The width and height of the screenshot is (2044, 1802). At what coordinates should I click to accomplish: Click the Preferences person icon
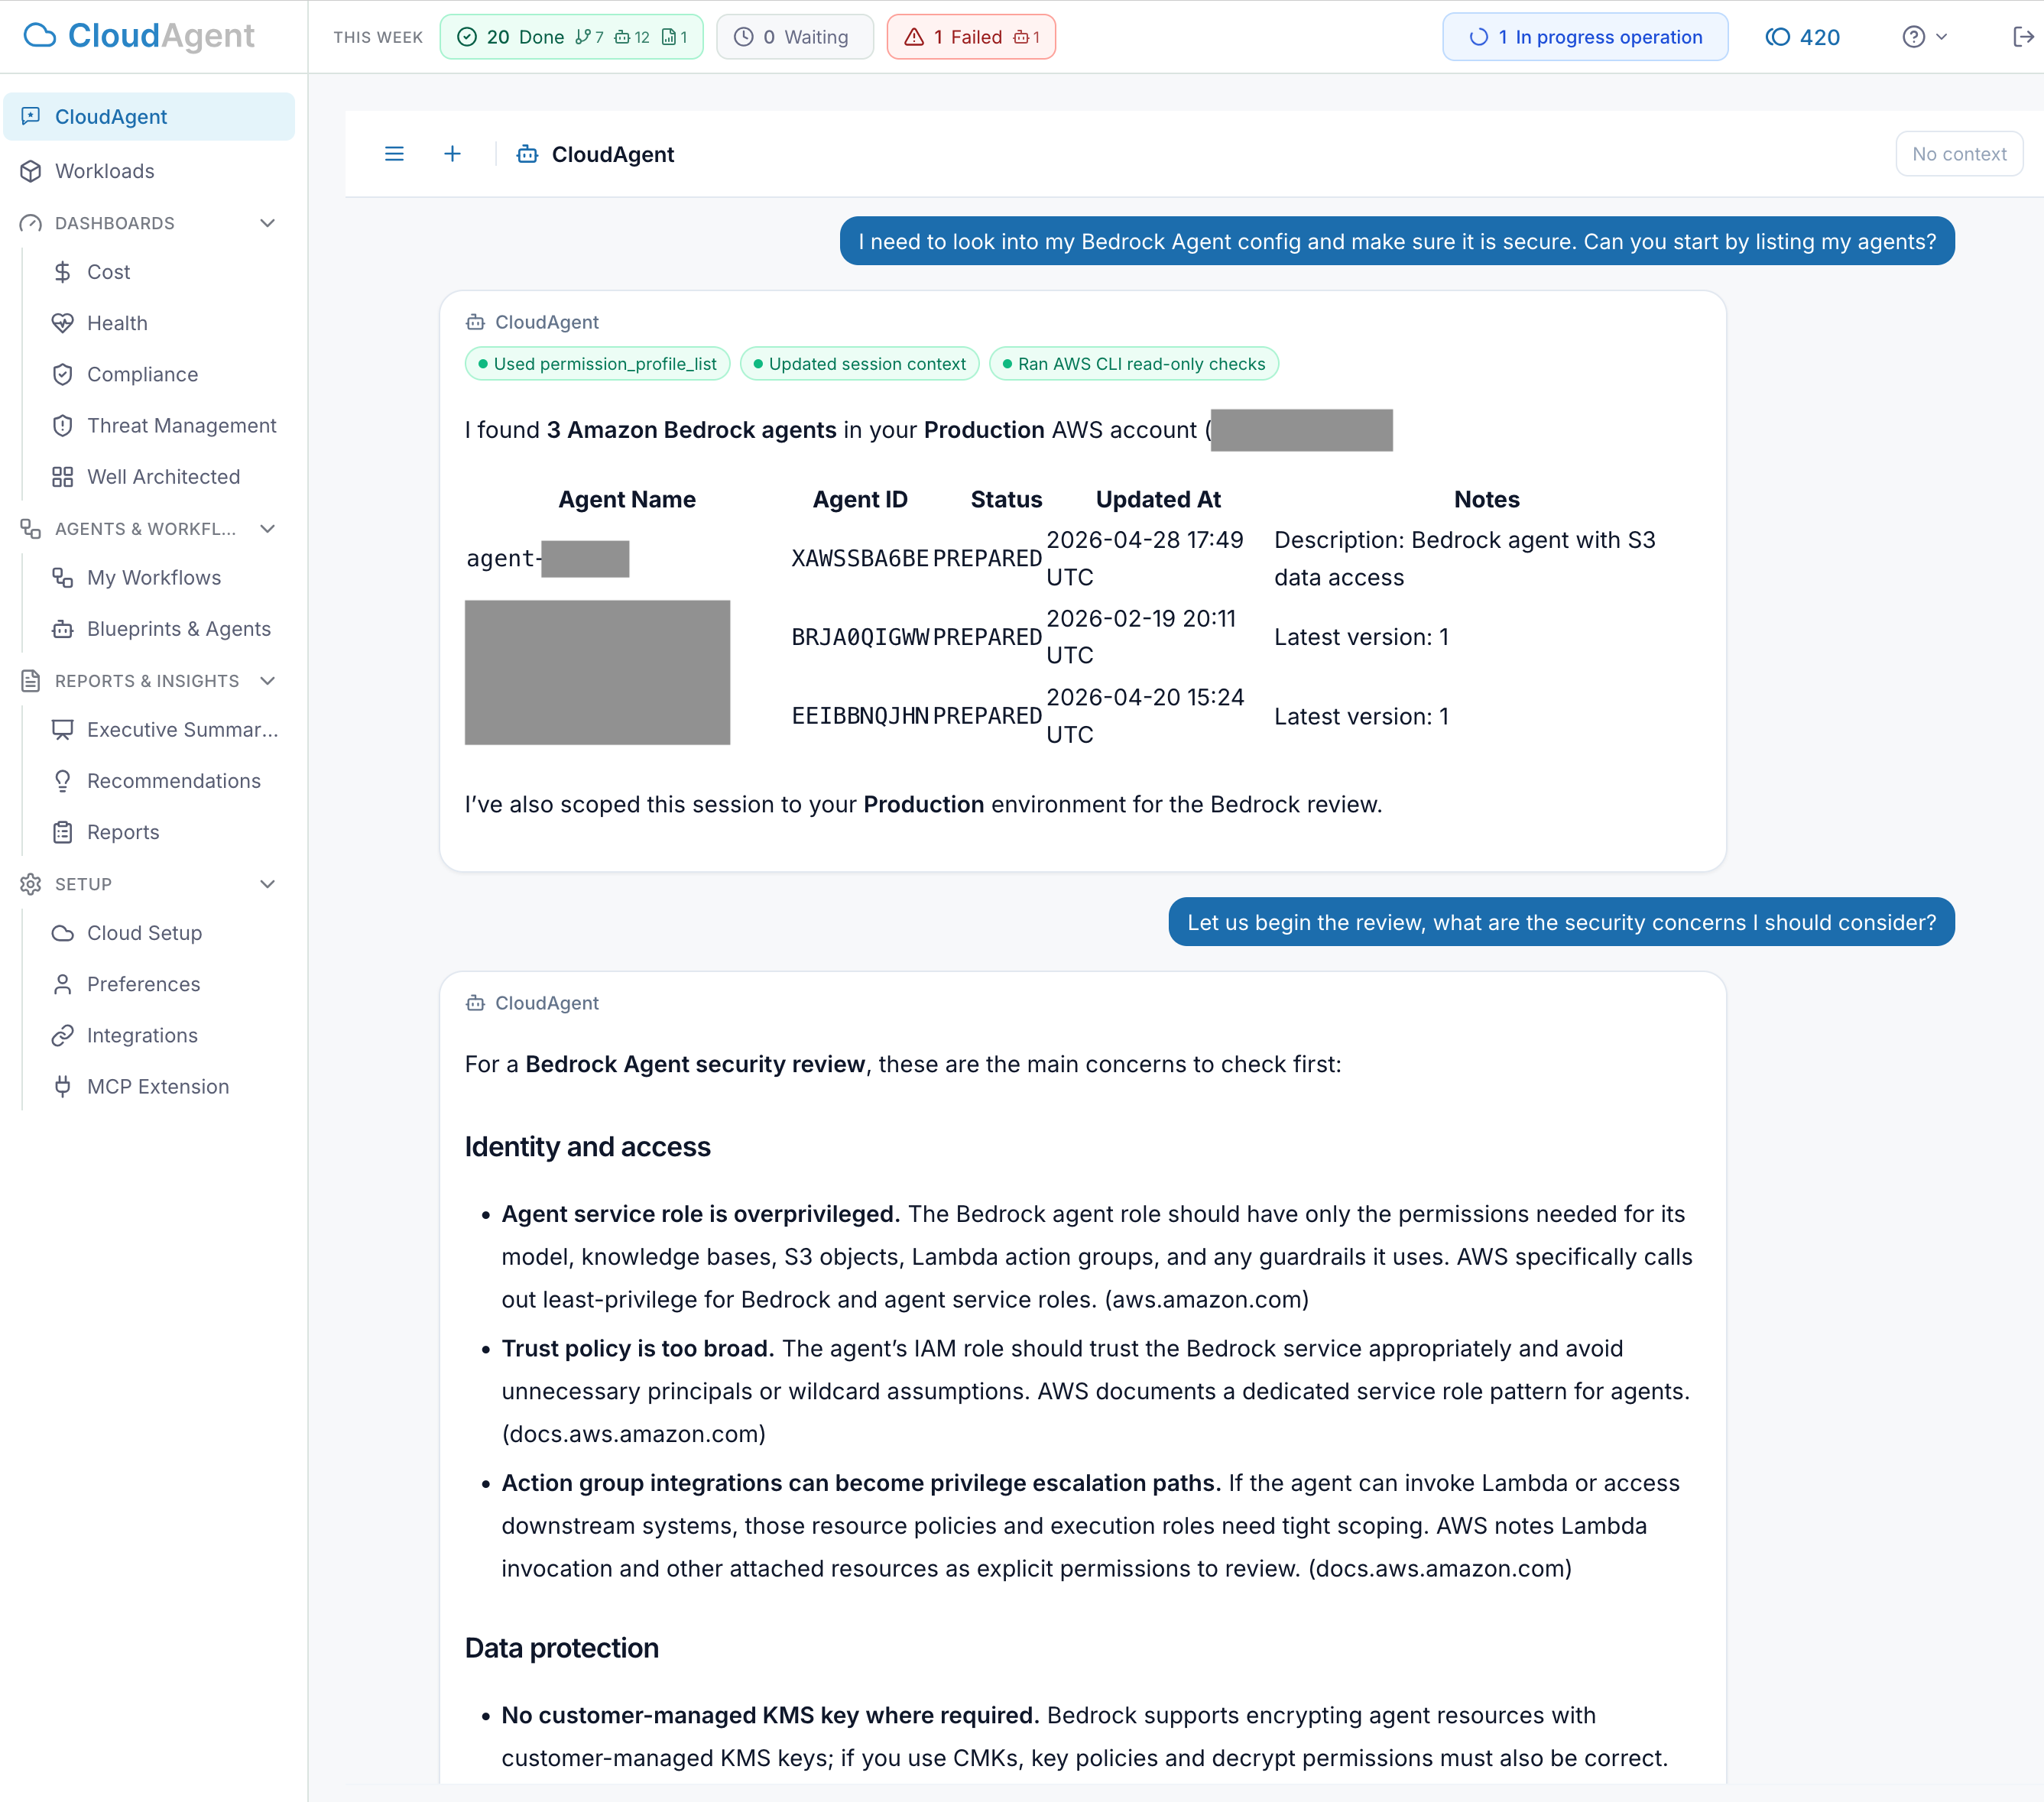(x=63, y=984)
